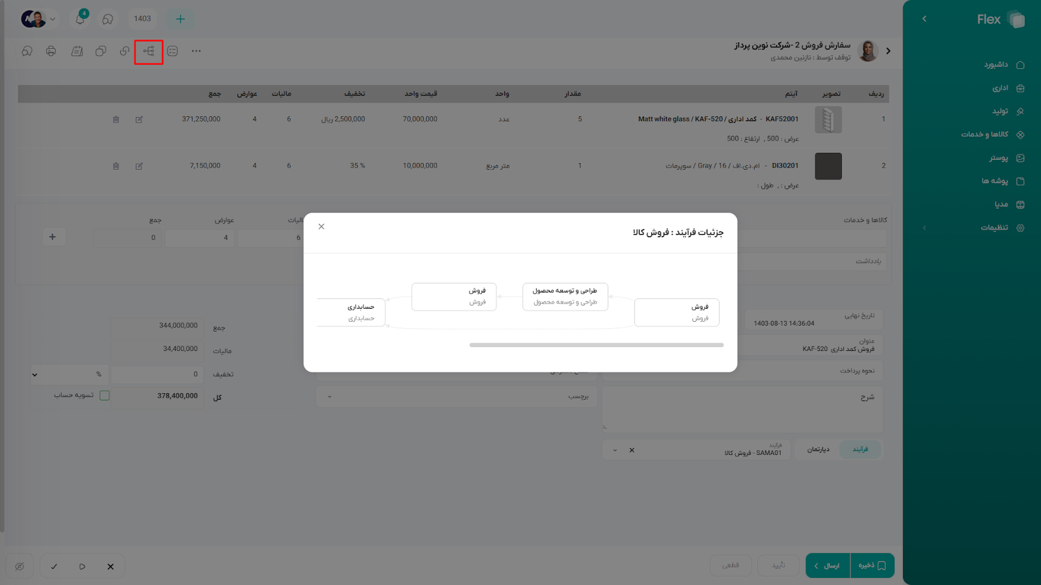Select the طراحی و توسعه محصول process node
This screenshot has height=585, width=1041.
[565, 296]
